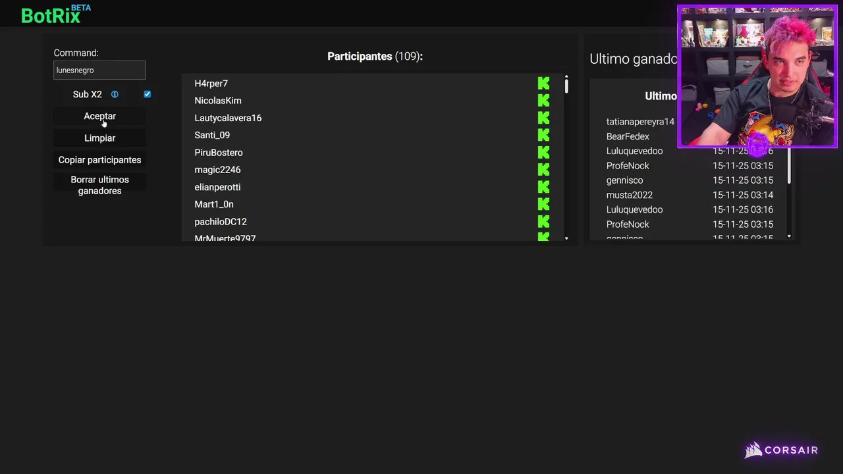Select winner musta2022 in winners list
The width and height of the screenshot is (843, 474).
pyautogui.click(x=629, y=195)
